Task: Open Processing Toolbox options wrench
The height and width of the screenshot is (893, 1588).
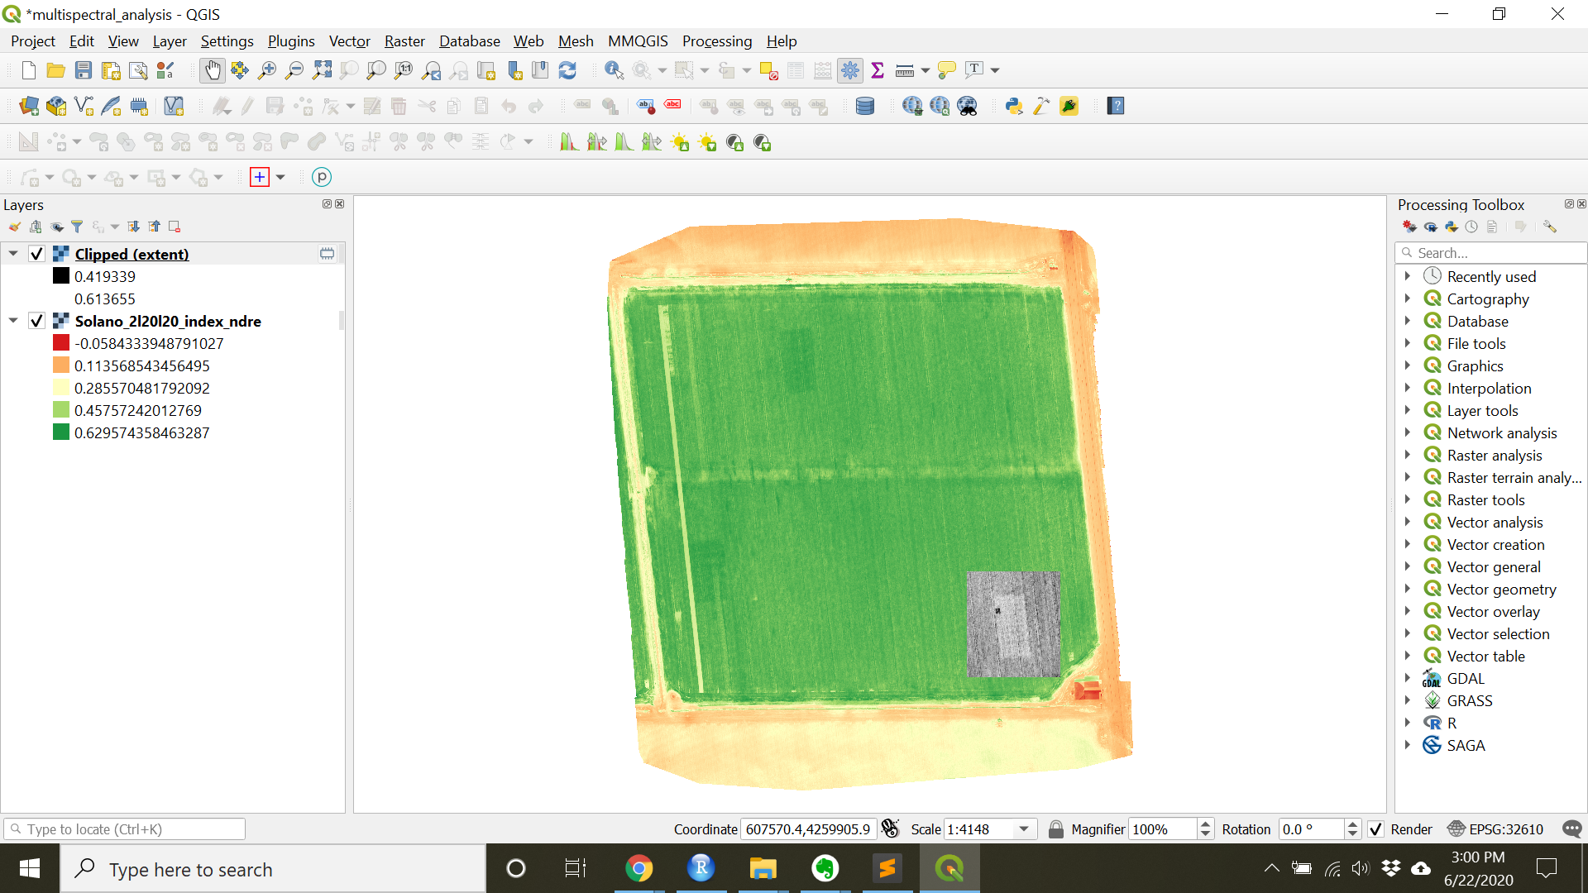Action: coord(1550,227)
